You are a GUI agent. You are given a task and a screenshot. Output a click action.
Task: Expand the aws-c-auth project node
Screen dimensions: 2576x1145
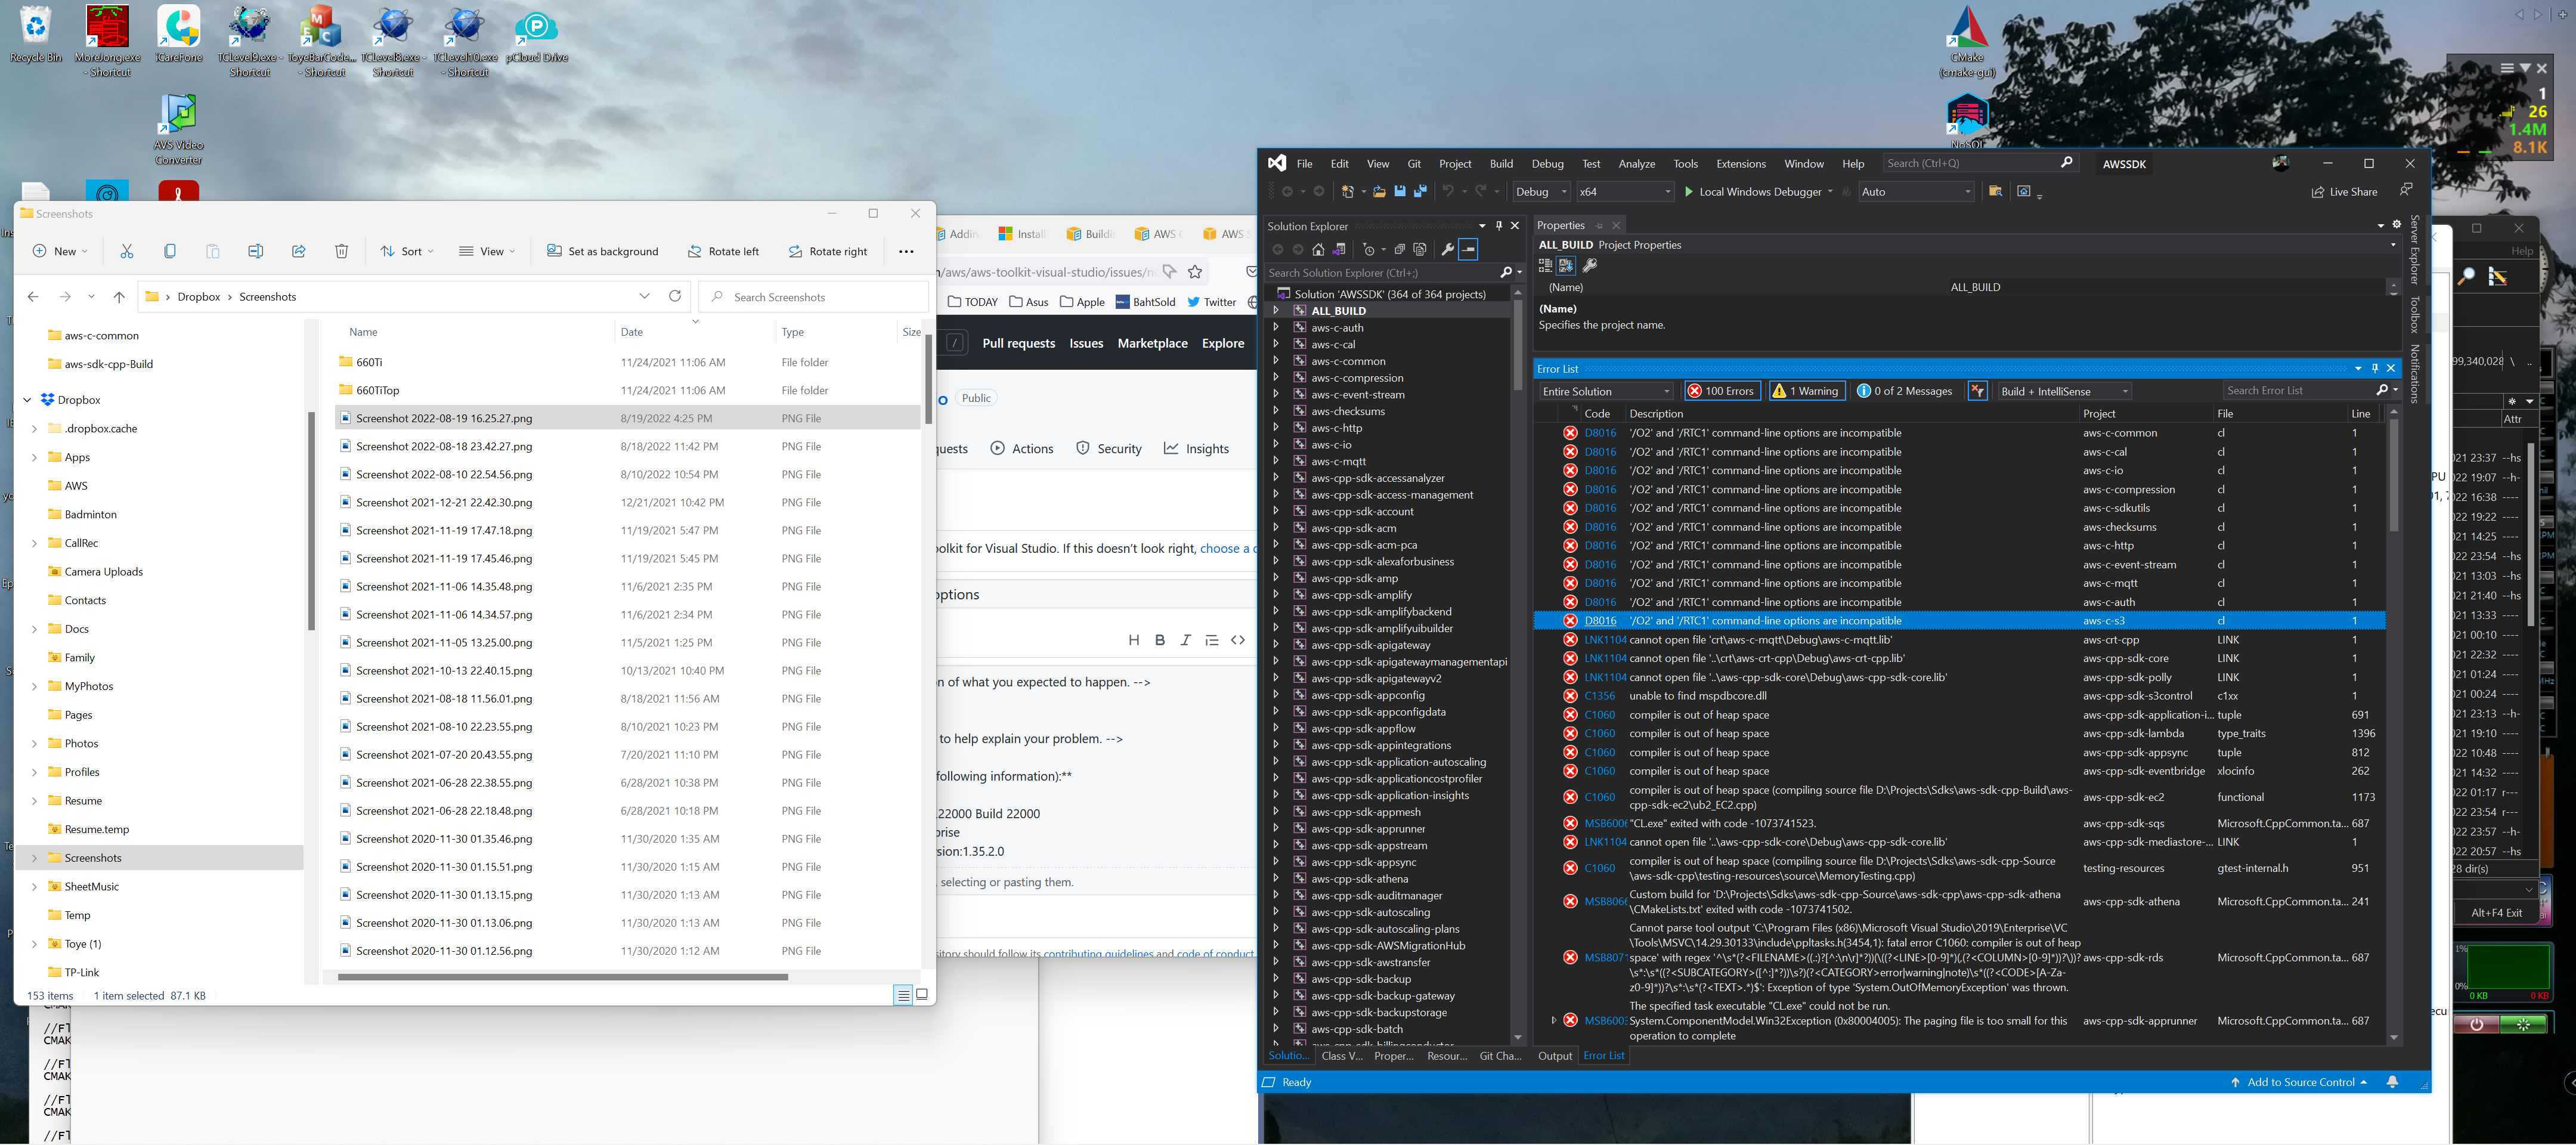pyautogui.click(x=1277, y=327)
